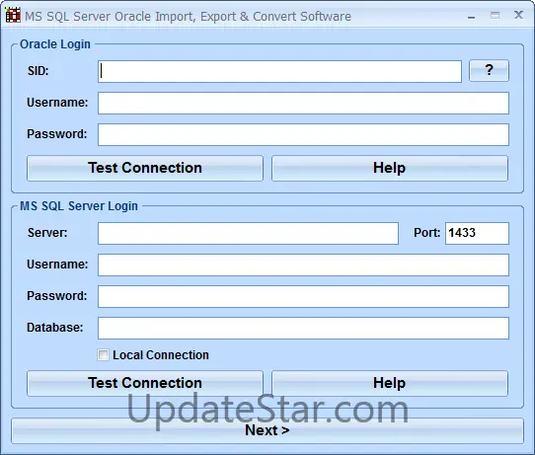Open Help in MS SQL Server Login section
Image resolution: width=535 pixels, height=455 pixels.
coord(390,383)
